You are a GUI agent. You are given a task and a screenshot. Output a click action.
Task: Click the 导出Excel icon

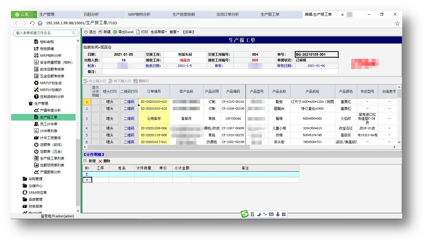(115, 32)
